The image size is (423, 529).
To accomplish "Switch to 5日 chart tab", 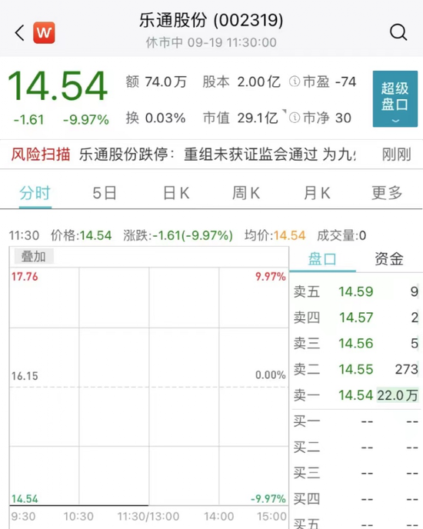I will (105, 193).
